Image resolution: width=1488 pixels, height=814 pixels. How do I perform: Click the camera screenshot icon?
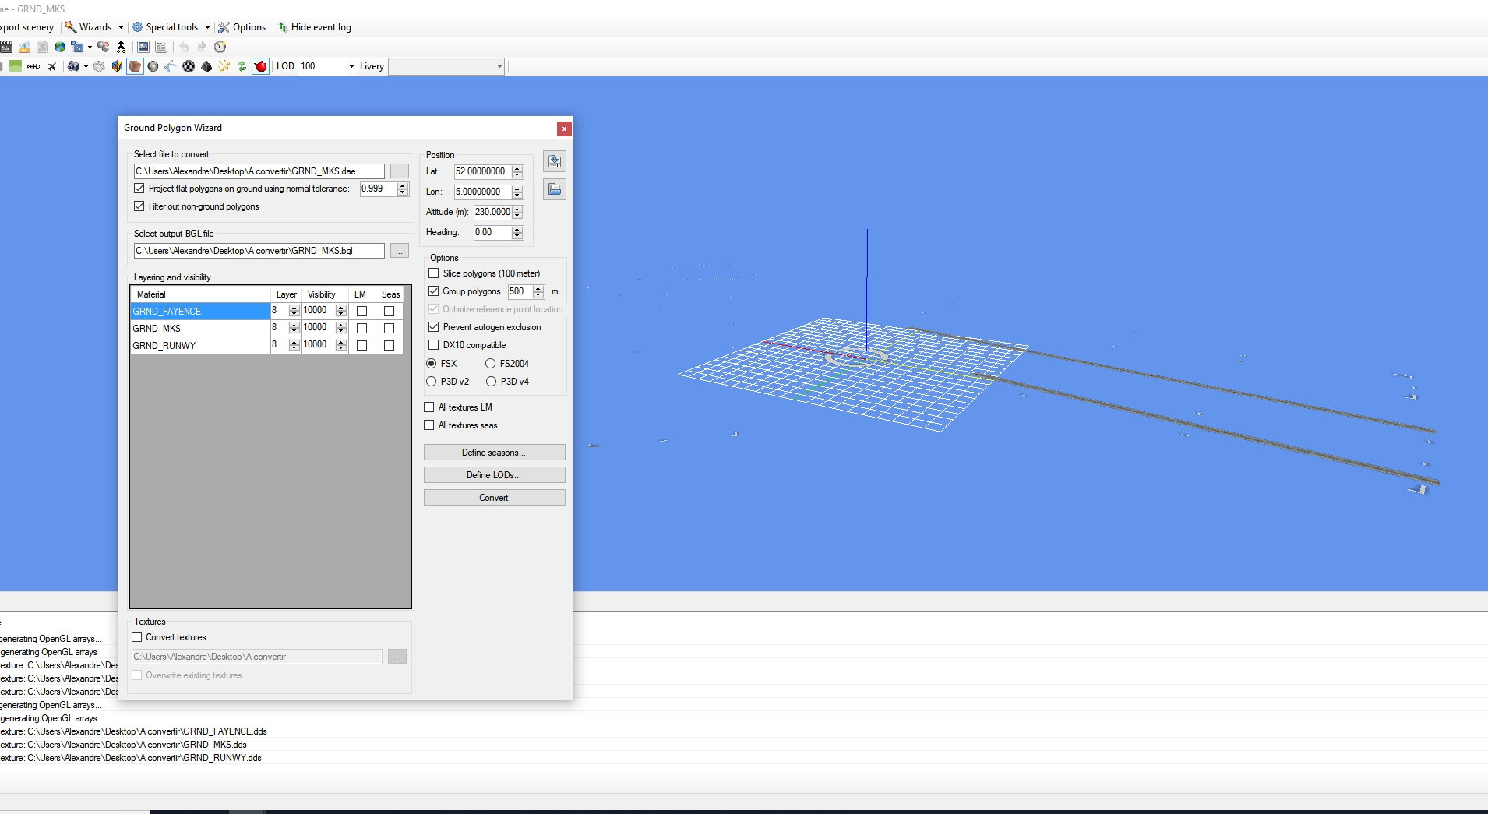tap(72, 66)
